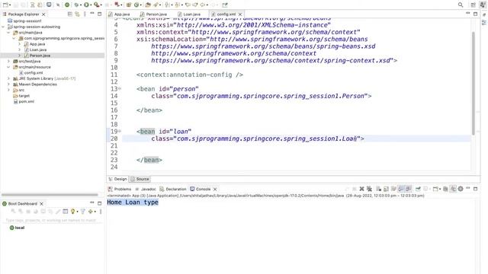Image resolution: width=488 pixels, height=274 pixels.
Task: Pin the Console view
Action: pyautogui.click(x=418, y=189)
